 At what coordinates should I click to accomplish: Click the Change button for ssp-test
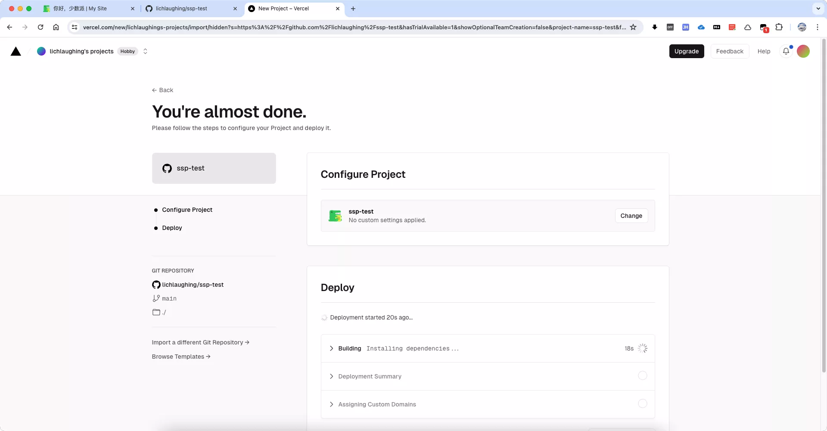631,216
